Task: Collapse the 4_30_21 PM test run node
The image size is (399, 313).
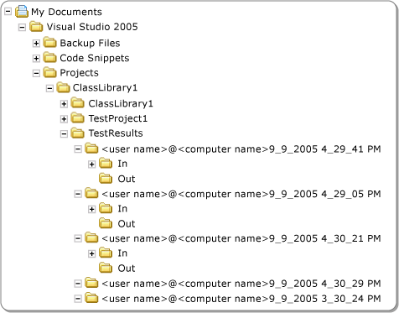Action: point(78,238)
